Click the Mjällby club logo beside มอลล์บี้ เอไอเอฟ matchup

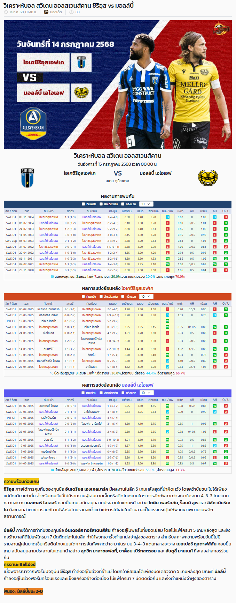[x=208, y=178]
